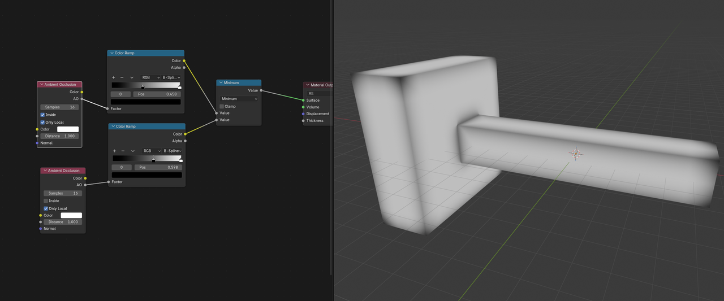
Task: Enable the Clamp checkbox in the Minimum node
Action: pos(222,106)
